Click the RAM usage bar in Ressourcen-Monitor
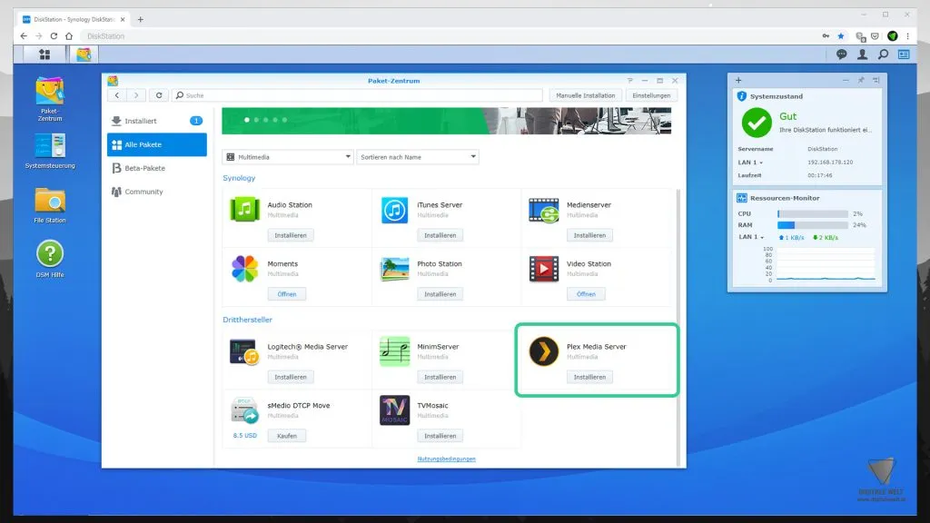 813,225
